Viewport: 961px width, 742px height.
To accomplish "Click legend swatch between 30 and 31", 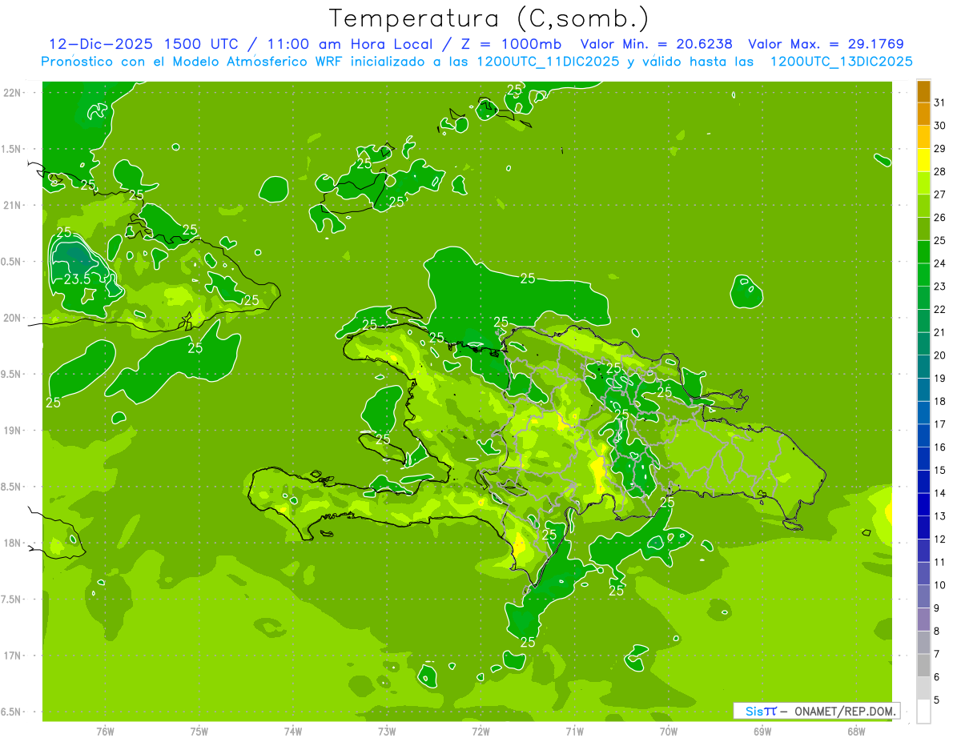I will [x=923, y=114].
